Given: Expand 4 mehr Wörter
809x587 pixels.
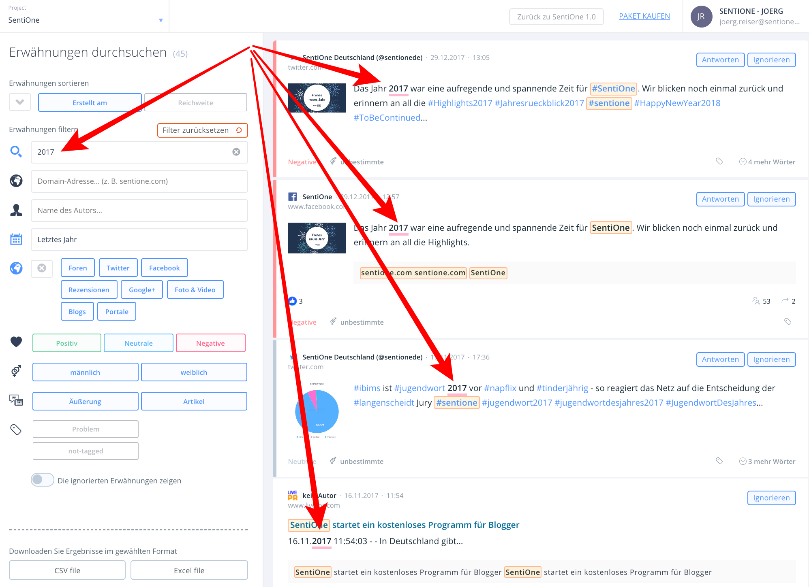Looking at the screenshot, I should pyautogui.click(x=767, y=162).
